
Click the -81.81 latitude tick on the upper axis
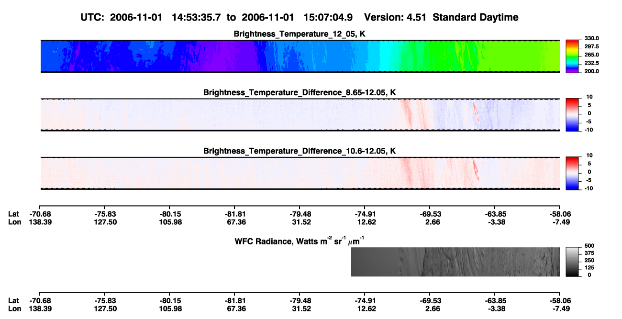tap(234, 214)
